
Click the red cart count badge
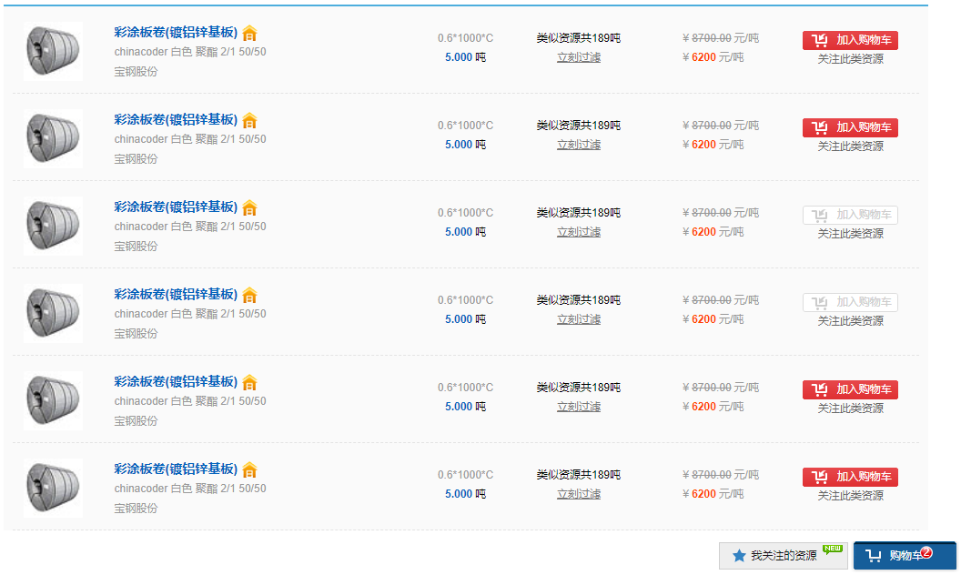click(x=926, y=551)
